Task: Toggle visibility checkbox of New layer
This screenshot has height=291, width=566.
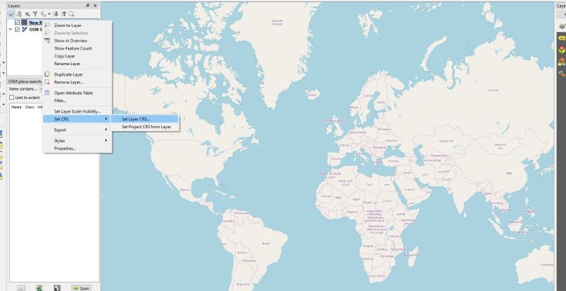Action: click(x=17, y=23)
